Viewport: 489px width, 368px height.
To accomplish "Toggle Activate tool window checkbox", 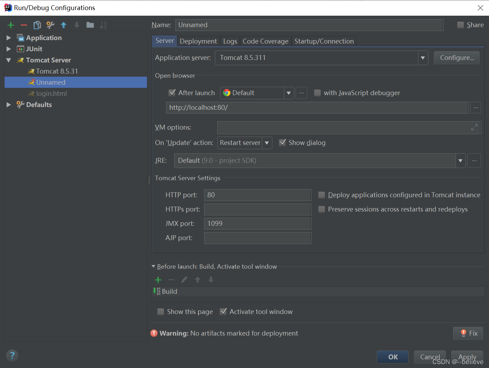I will pyautogui.click(x=223, y=312).
